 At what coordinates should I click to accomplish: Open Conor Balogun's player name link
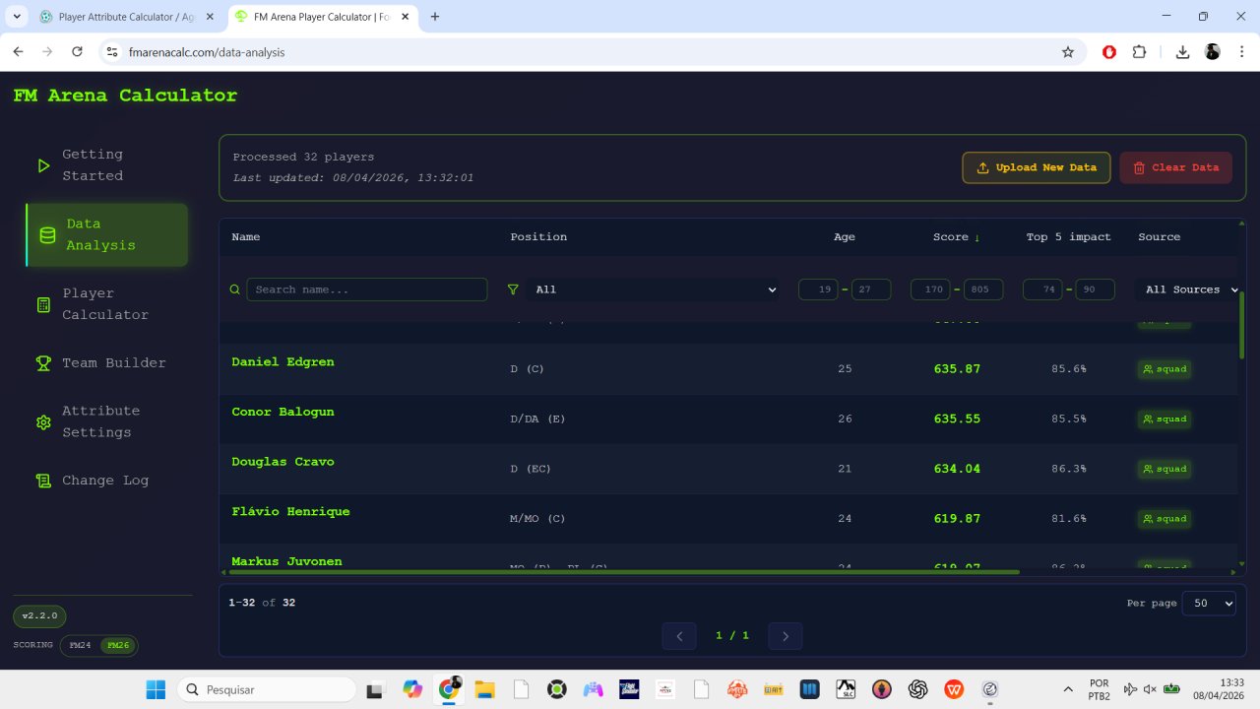[283, 412]
